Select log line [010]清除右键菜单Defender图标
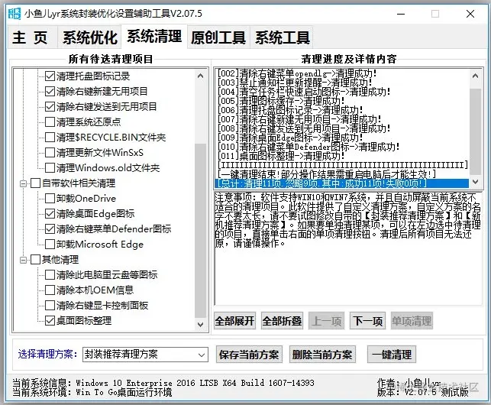 pos(342,147)
